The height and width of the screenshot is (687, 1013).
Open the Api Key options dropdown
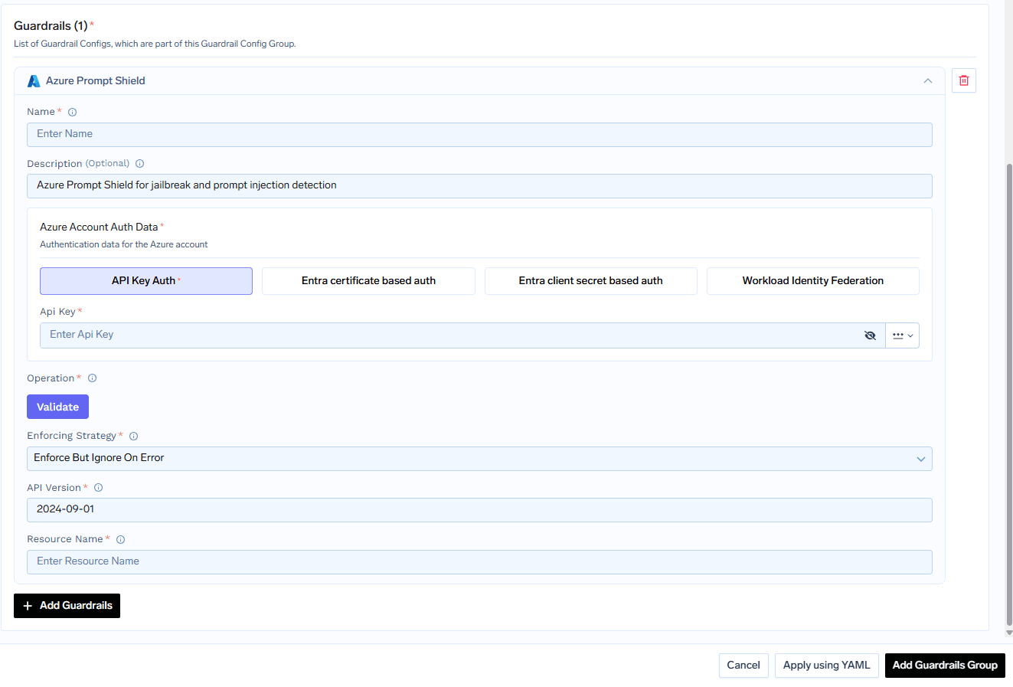click(x=903, y=335)
